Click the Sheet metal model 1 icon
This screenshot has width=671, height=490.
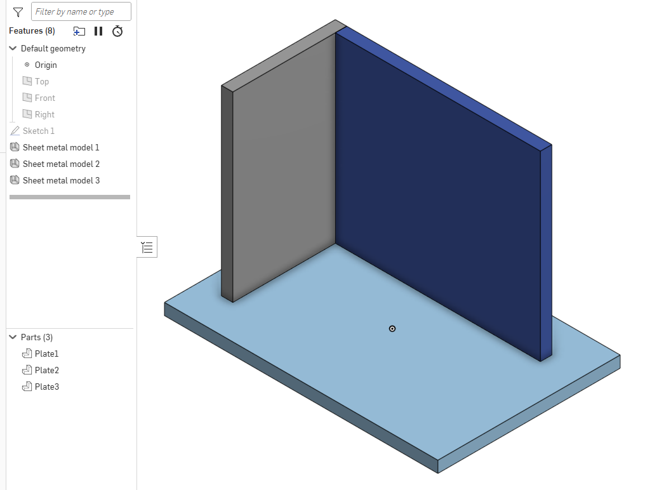pos(14,147)
